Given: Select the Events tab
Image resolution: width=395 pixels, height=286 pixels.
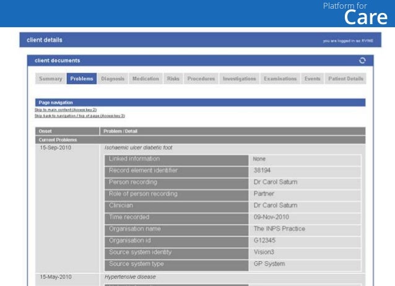Looking at the screenshot, I should 313,79.
